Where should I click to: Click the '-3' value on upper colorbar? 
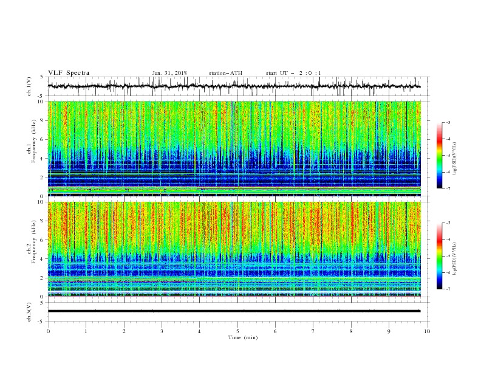pyautogui.click(x=448, y=122)
